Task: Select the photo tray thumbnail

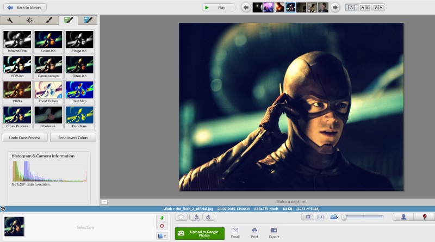Action: point(14,226)
